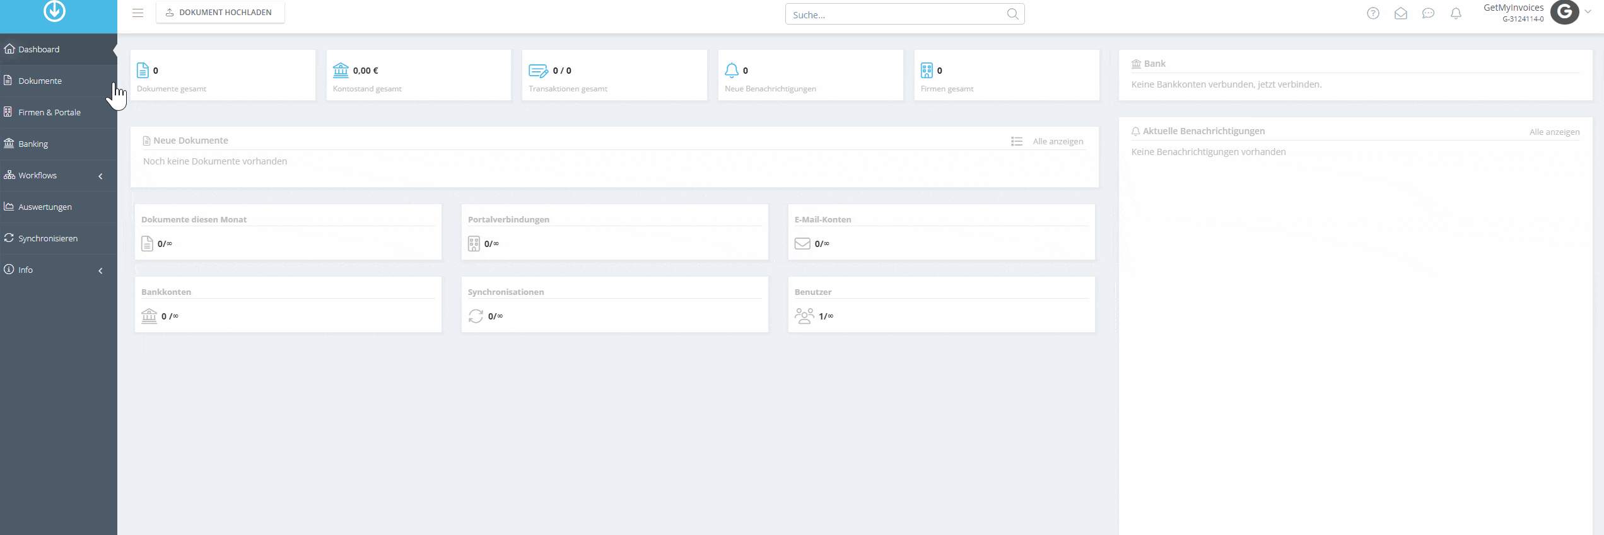Click the Benutzer users icon
1604x535 pixels.
click(804, 316)
